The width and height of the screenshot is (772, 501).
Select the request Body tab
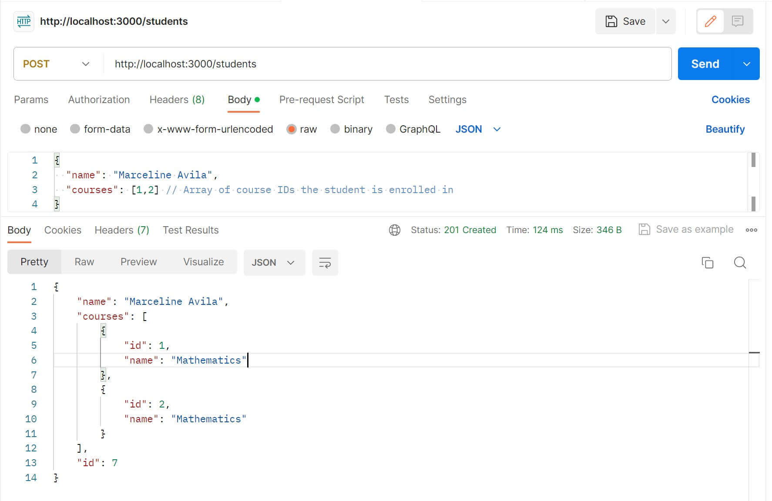pos(243,100)
